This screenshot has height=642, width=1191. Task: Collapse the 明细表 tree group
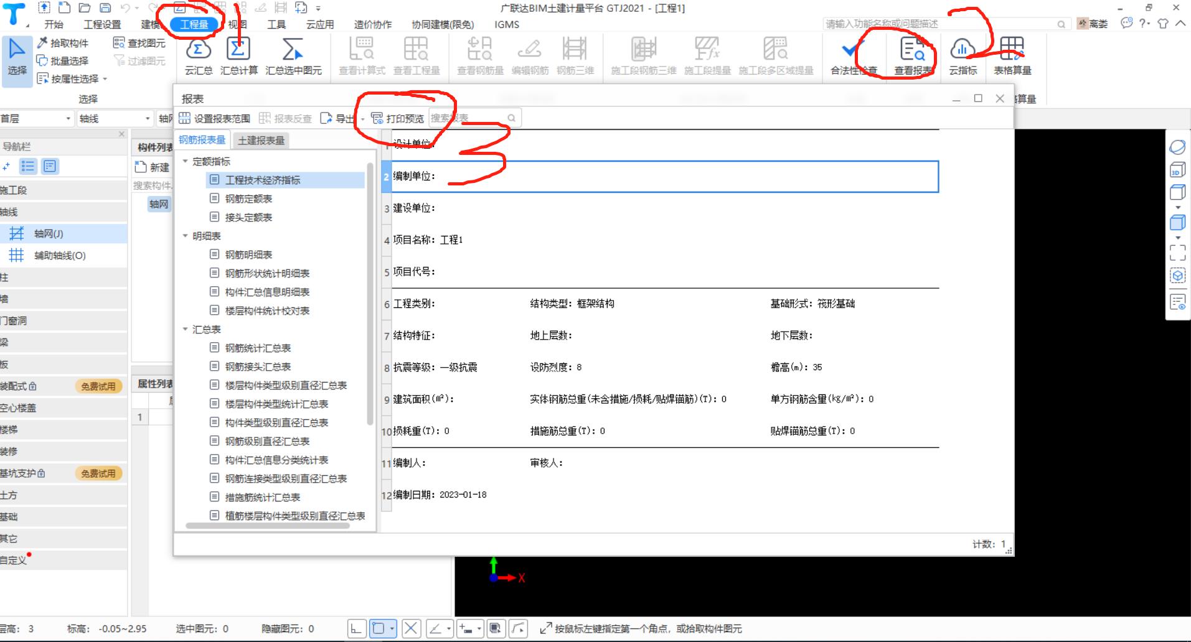point(185,236)
